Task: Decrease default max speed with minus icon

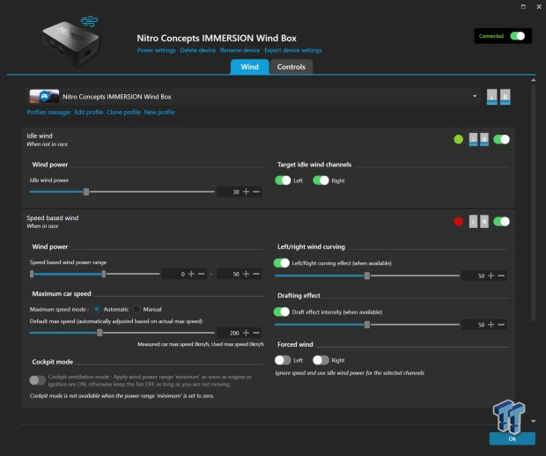Action: click(x=257, y=333)
